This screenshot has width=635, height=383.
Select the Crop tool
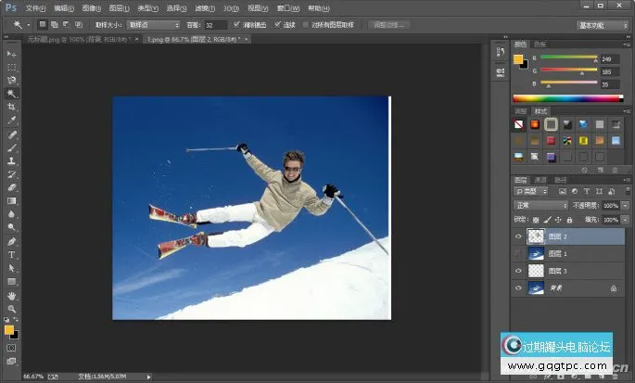pos(12,107)
